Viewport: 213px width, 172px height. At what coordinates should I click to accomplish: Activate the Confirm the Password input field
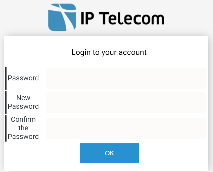pos(126,128)
